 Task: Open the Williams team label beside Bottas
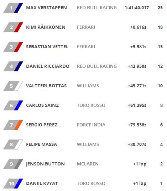88,86
